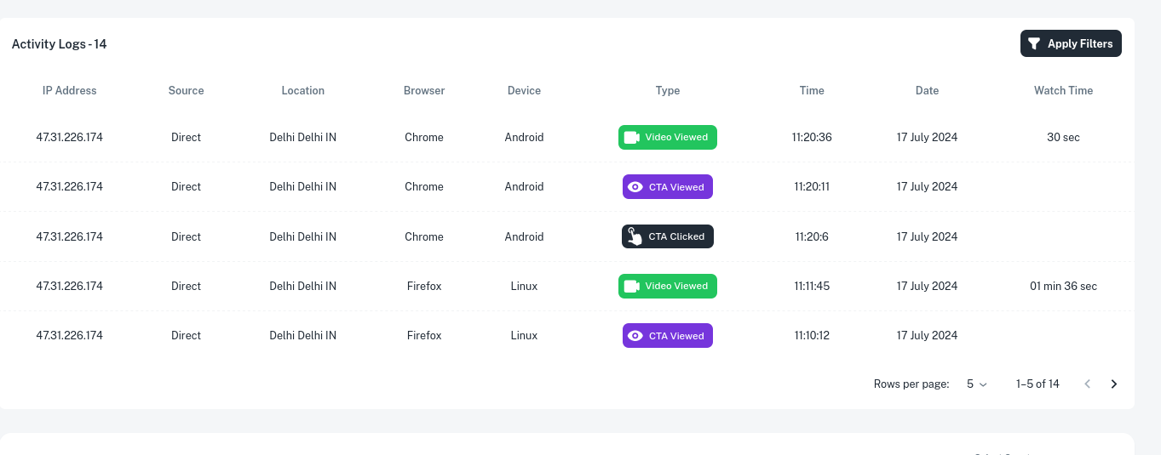Image resolution: width=1161 pixels, height=455 pixels.
Task: Click the CTA Clicked hand-pointer badge
Action: (x=668, y=236)
